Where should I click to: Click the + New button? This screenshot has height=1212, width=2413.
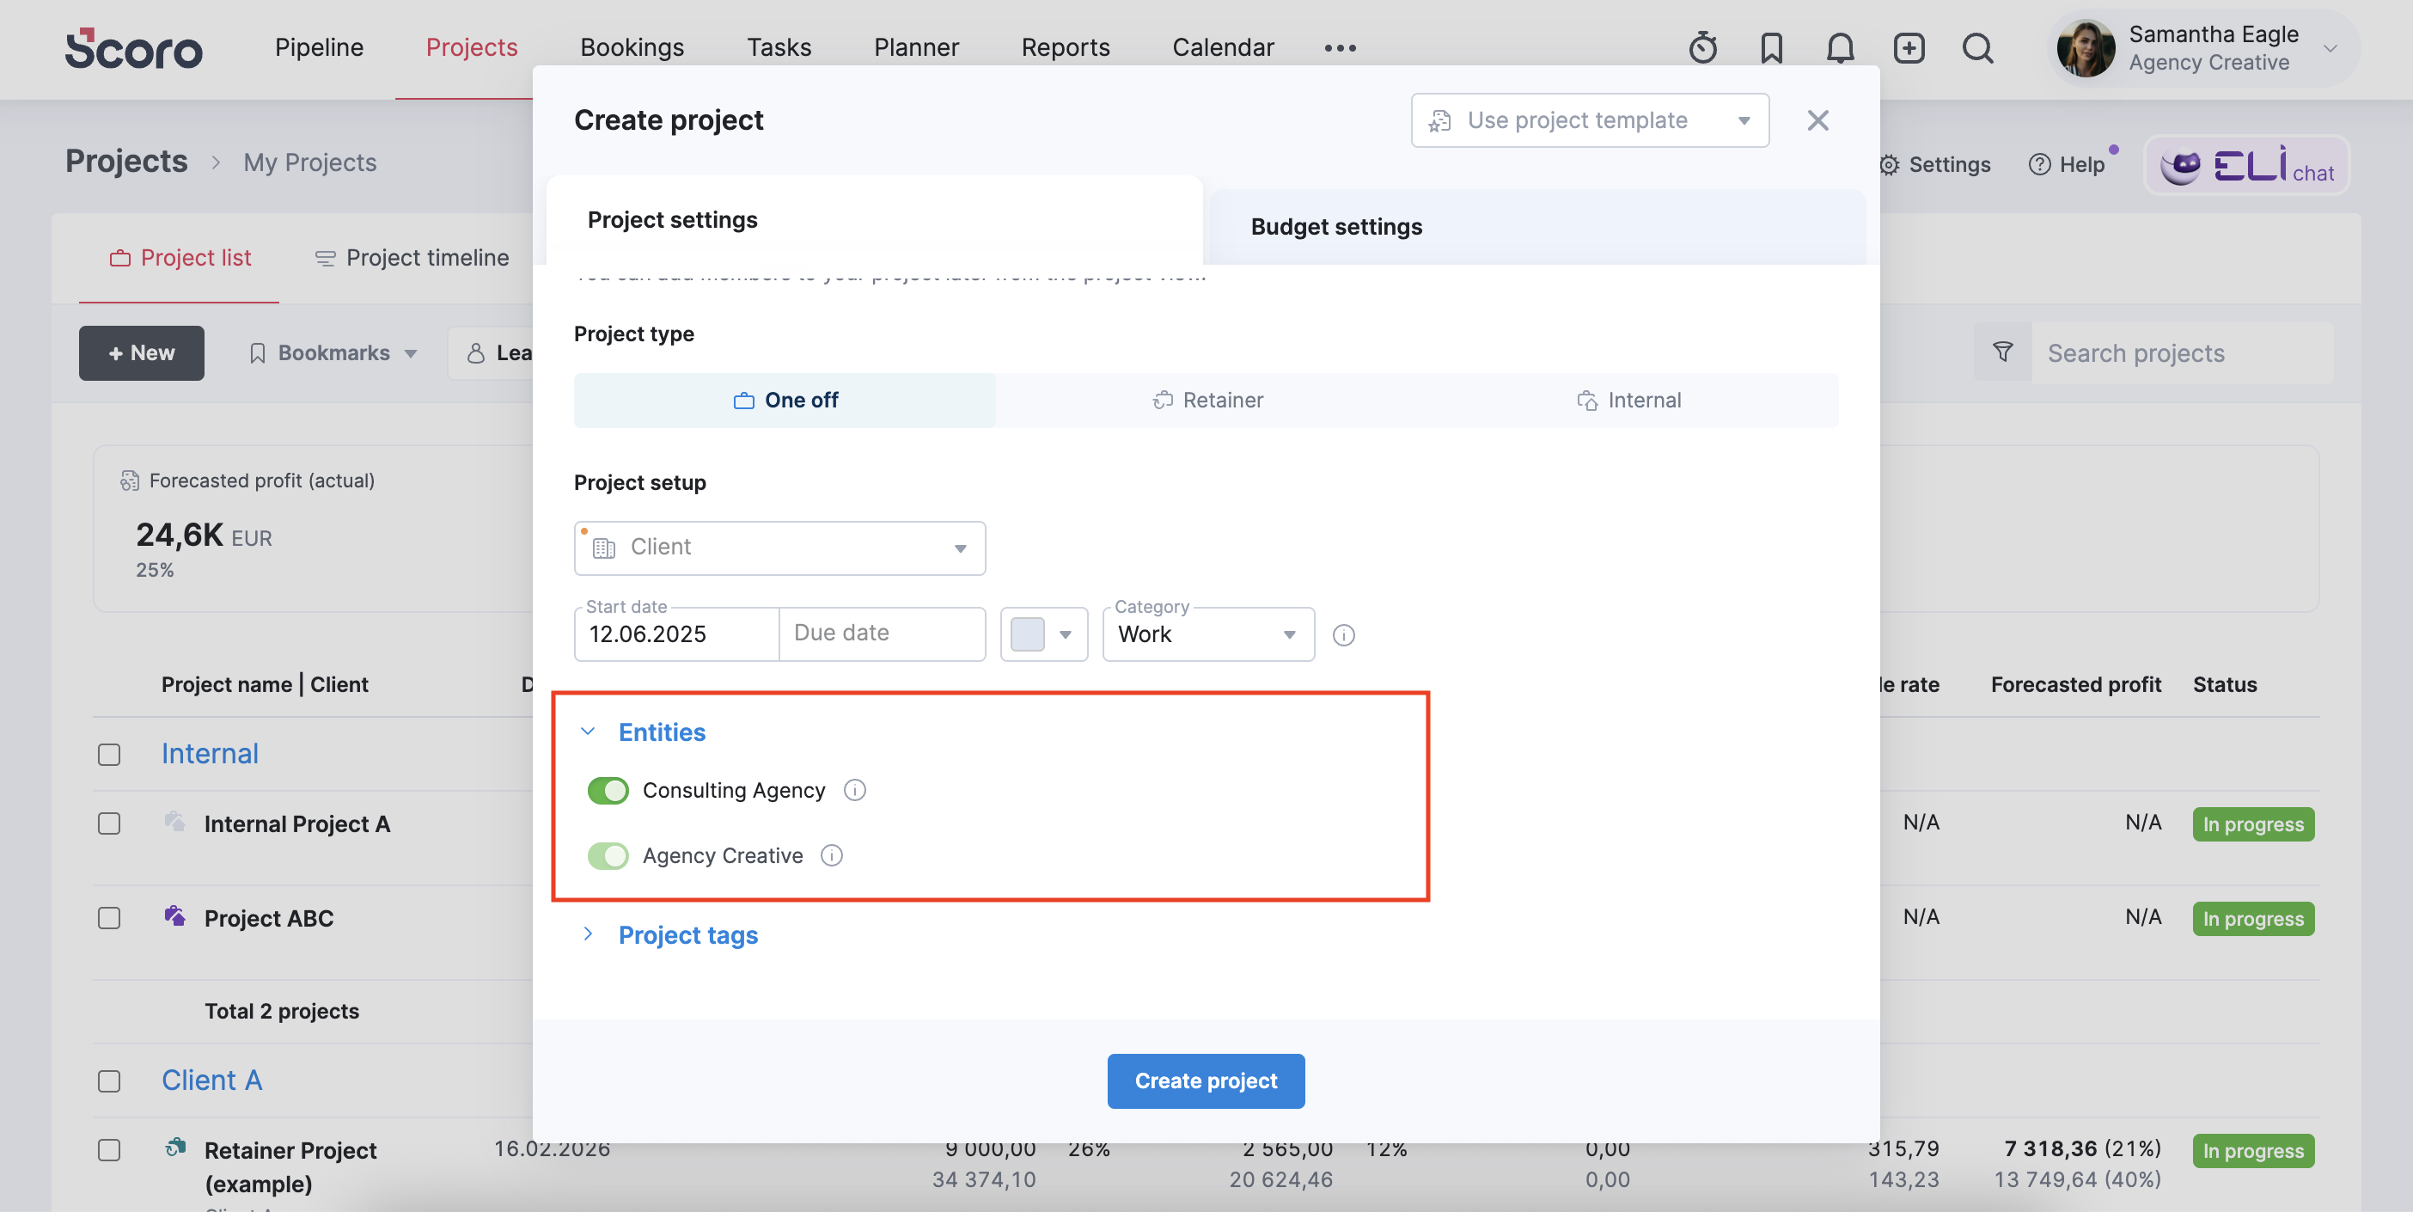142,352
